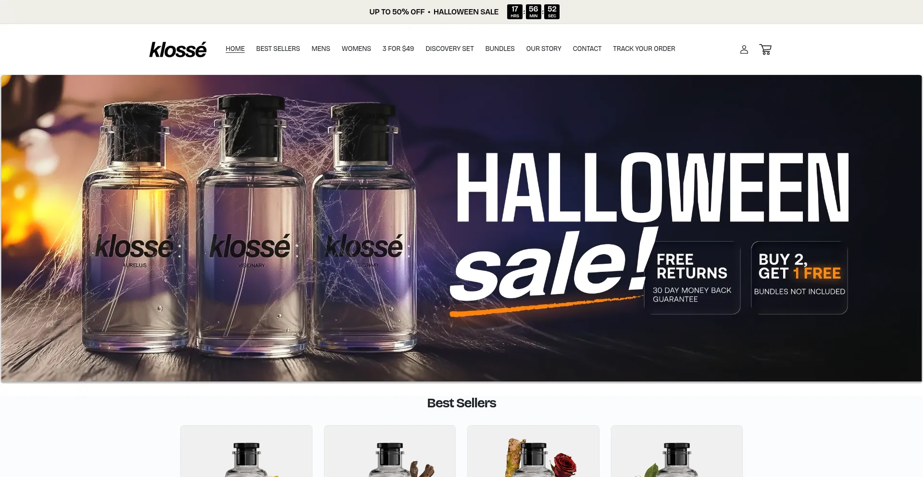Screen dimensions: 923x477
Task: Navigate to DISCOVERY SET
Action: coord(449,49)
